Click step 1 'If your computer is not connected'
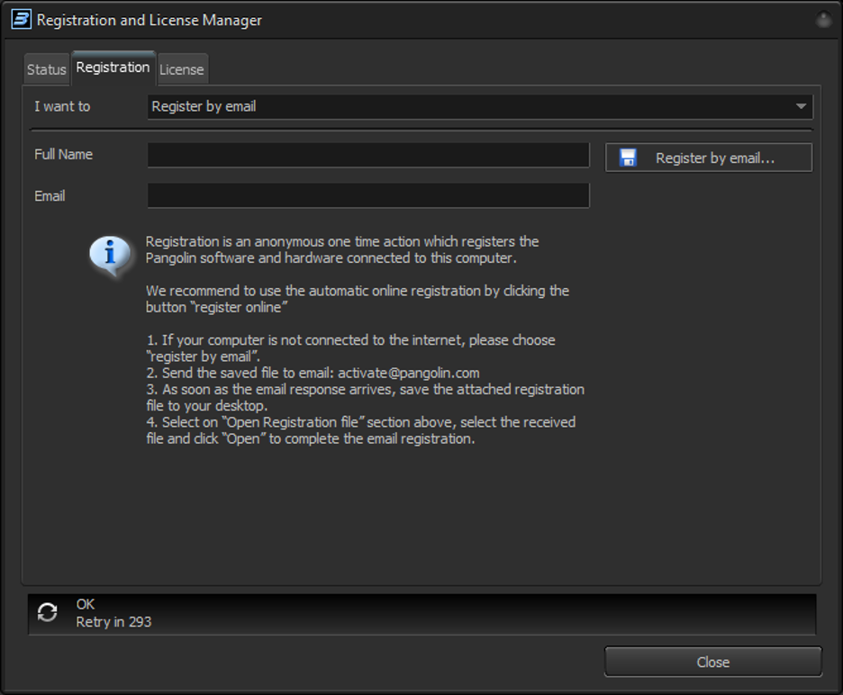This screenshot has height=695, width=843. (351, 348)
